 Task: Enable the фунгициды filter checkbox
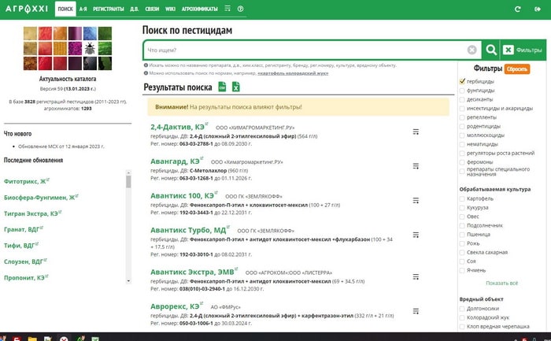point(462,91)
